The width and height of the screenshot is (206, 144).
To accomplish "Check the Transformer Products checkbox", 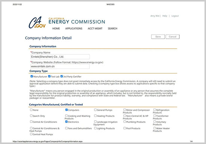I will 154,116.
